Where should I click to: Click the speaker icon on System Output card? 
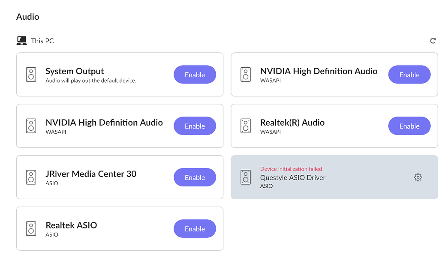point(31,74)
